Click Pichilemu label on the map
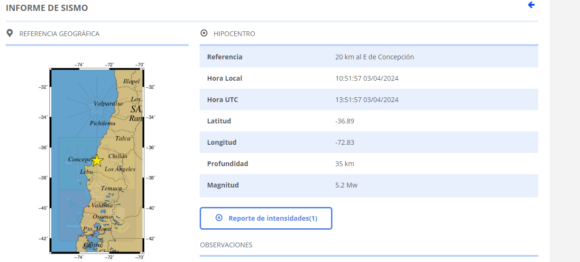The height and width of the screenshot is (262, 580). [x=102, y=123]
